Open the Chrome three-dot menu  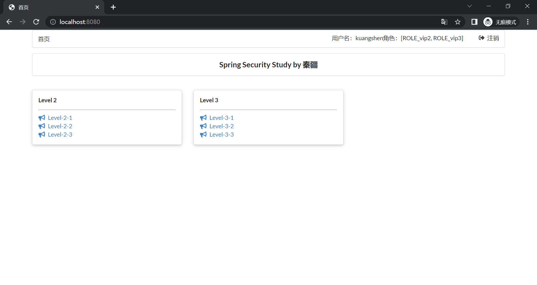pos(528,22)
